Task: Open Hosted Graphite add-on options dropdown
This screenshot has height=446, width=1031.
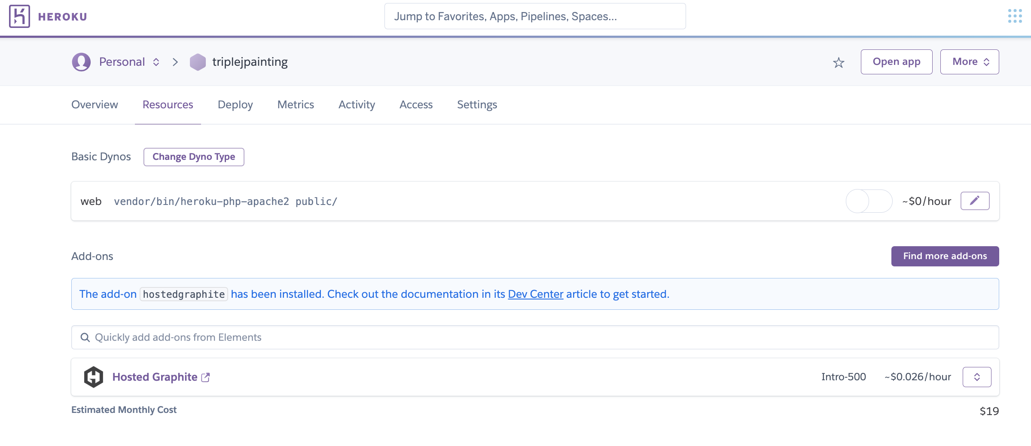Action: tap(977, 377)
